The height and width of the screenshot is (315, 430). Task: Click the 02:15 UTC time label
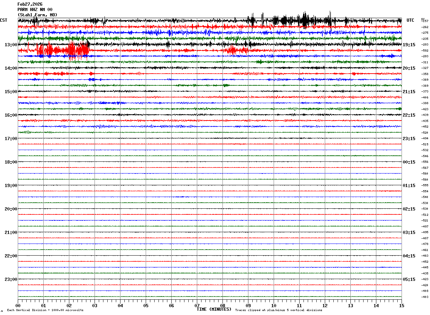(409, 209)
